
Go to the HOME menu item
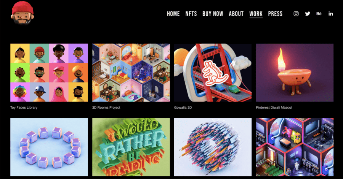coord(173,14)
